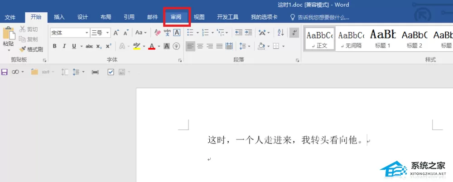
Task: Tick the checkbox icon in quick toolbar
Action: coord(111,72)
